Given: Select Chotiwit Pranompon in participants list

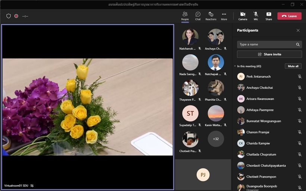Looking at the screenshot, I should [269, 176].
